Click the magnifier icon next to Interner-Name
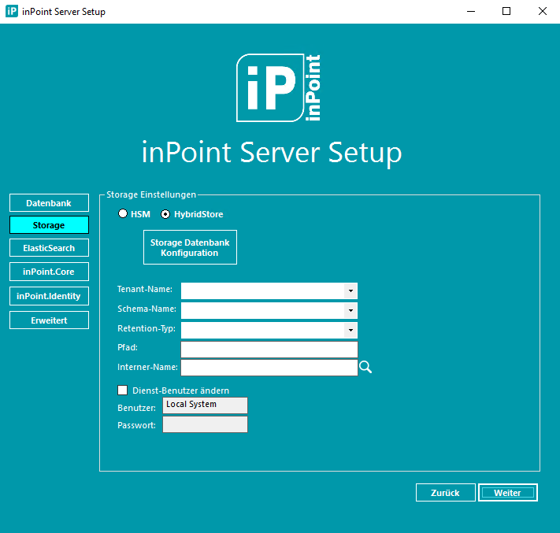560x533 pixels. (x=365, y=367)
